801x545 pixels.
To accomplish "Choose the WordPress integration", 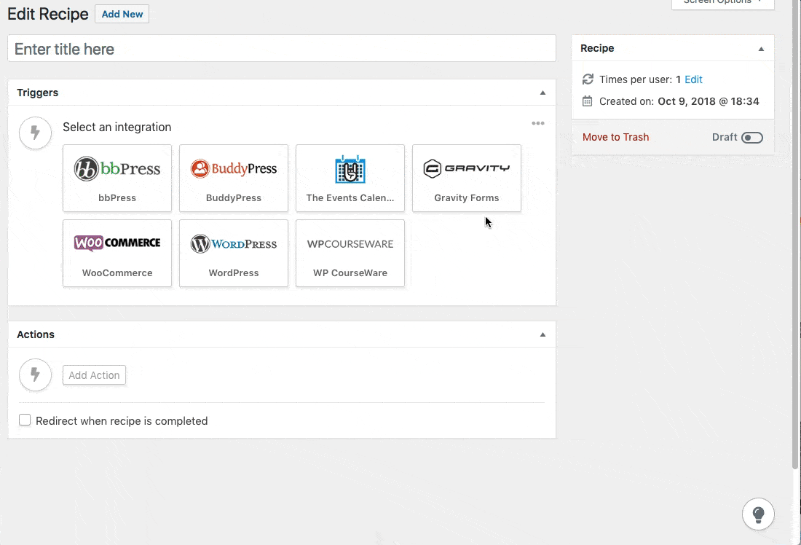I will coord(234,253).
